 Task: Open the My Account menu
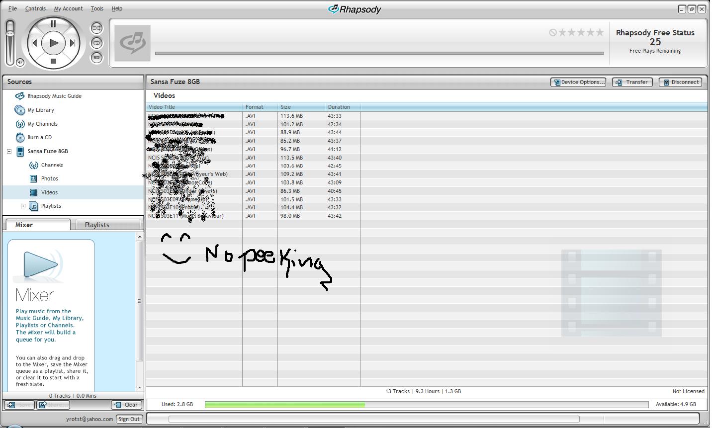(x=68, y=8)
